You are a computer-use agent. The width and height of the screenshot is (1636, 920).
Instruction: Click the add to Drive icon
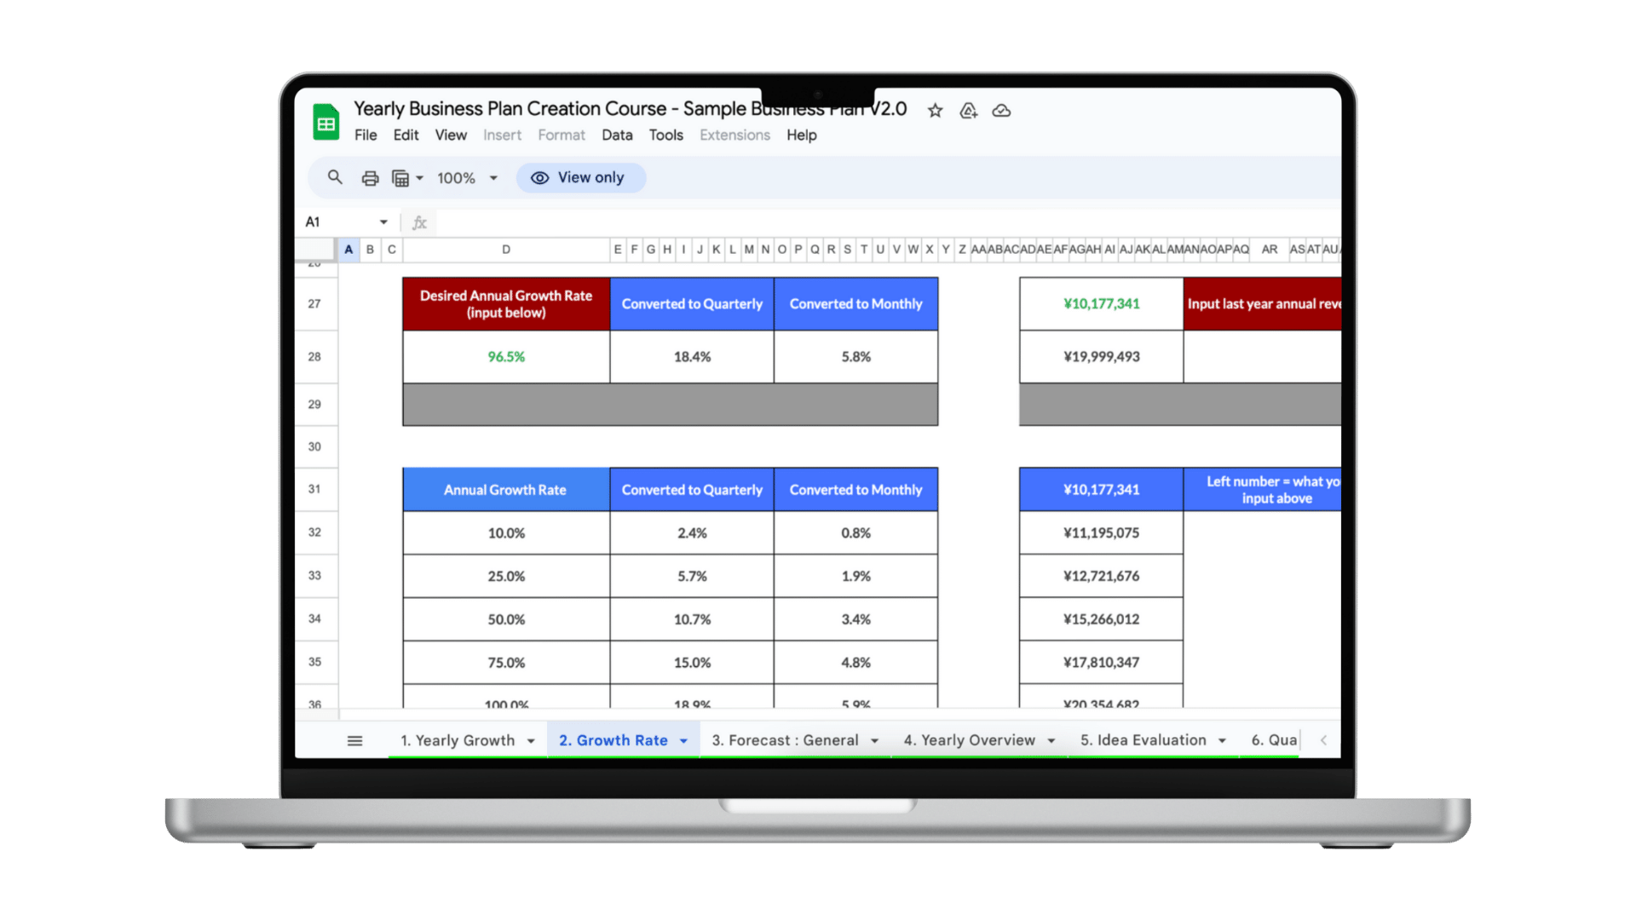pos(968,111)
